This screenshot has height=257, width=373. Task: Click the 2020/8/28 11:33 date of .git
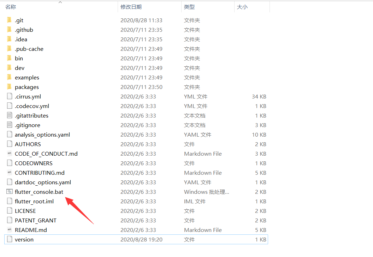(141, 20)
